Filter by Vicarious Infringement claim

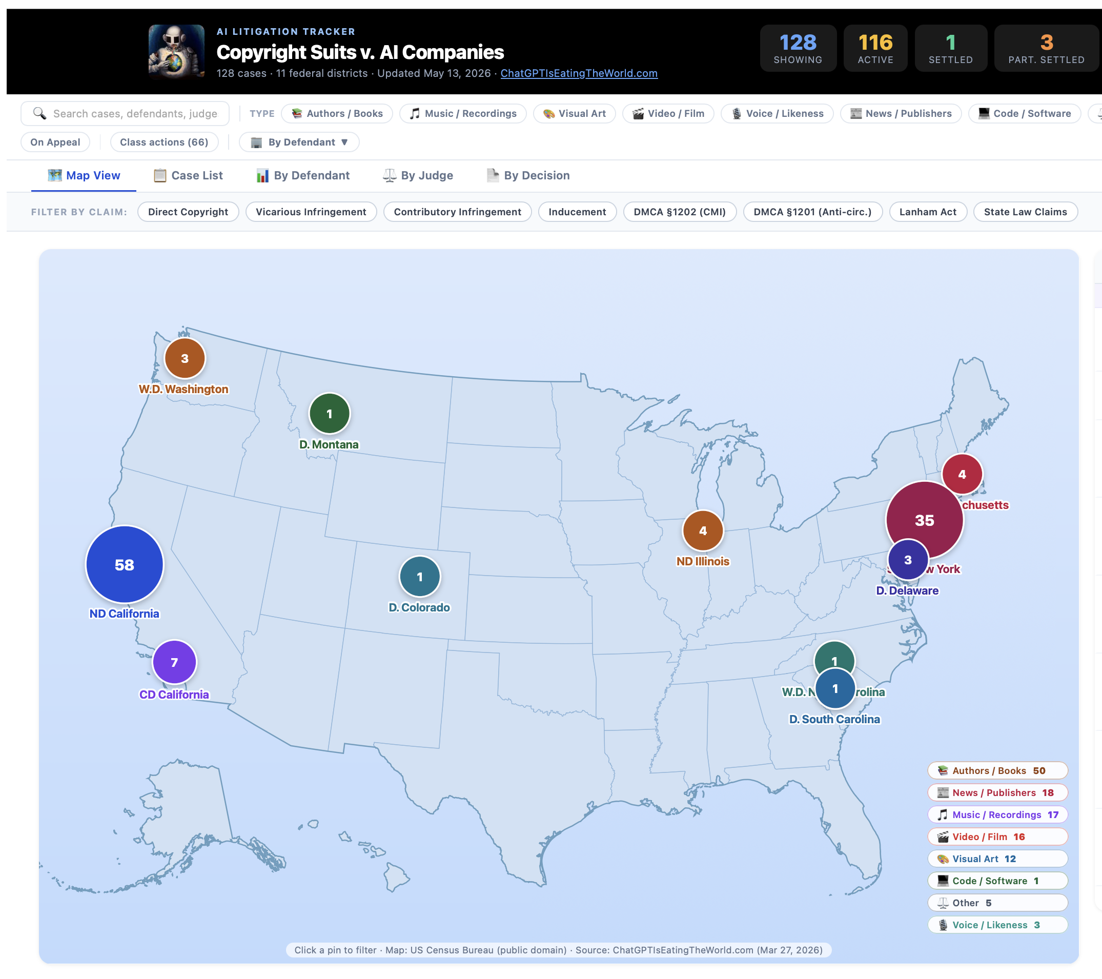[311, 211]
